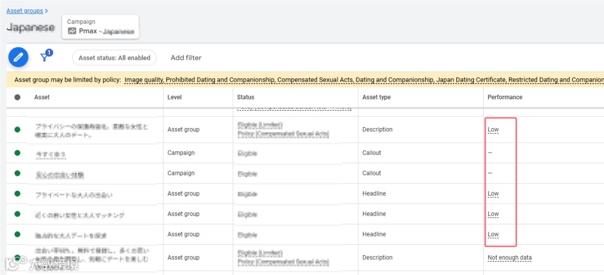Click green status dot on last Description row

[x=17, y=258]
